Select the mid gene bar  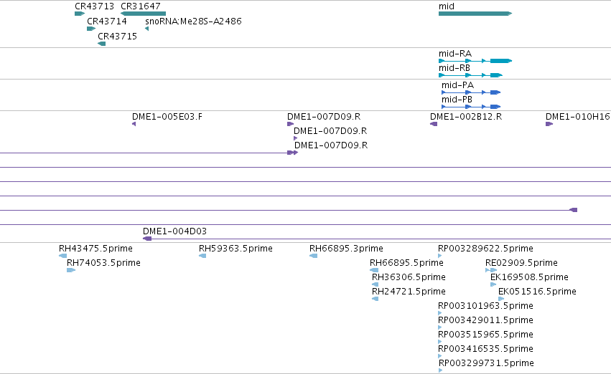475,14
